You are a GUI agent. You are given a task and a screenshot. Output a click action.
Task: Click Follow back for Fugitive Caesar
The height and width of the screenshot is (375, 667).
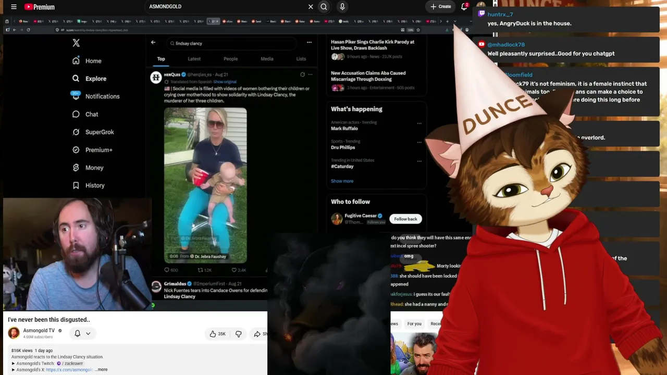(405, 219)
